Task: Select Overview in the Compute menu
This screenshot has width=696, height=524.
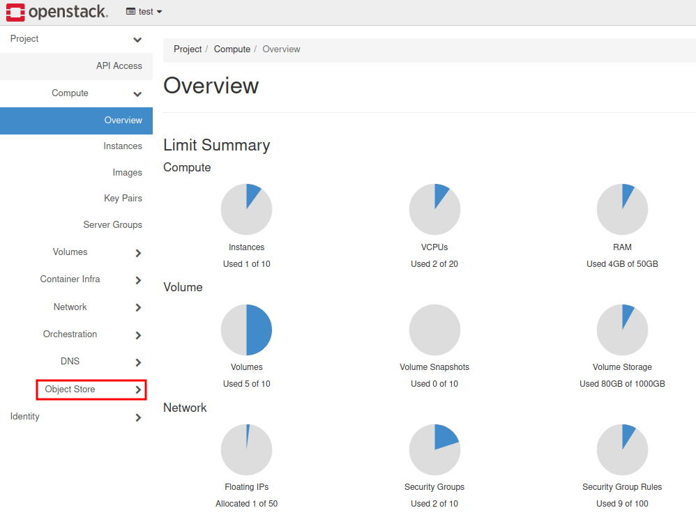Action: pos(76,121)
